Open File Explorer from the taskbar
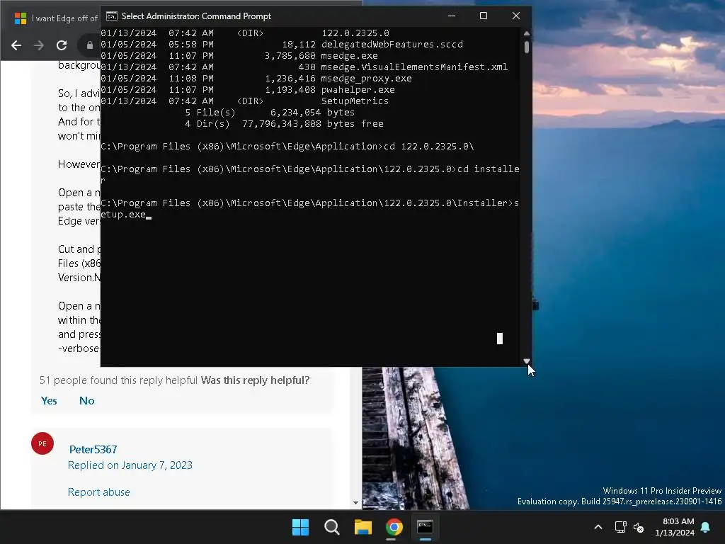 363,527
